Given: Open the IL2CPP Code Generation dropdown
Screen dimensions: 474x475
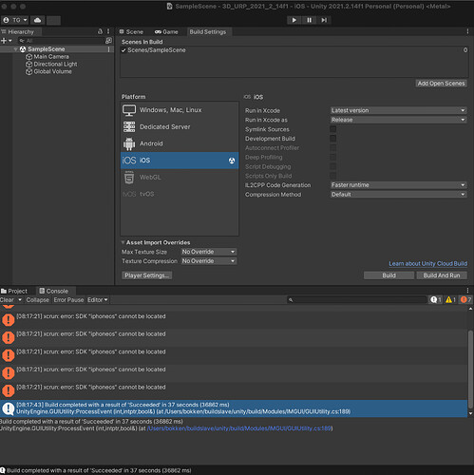Looking at the screenshot, I should [x=398, y=185].
